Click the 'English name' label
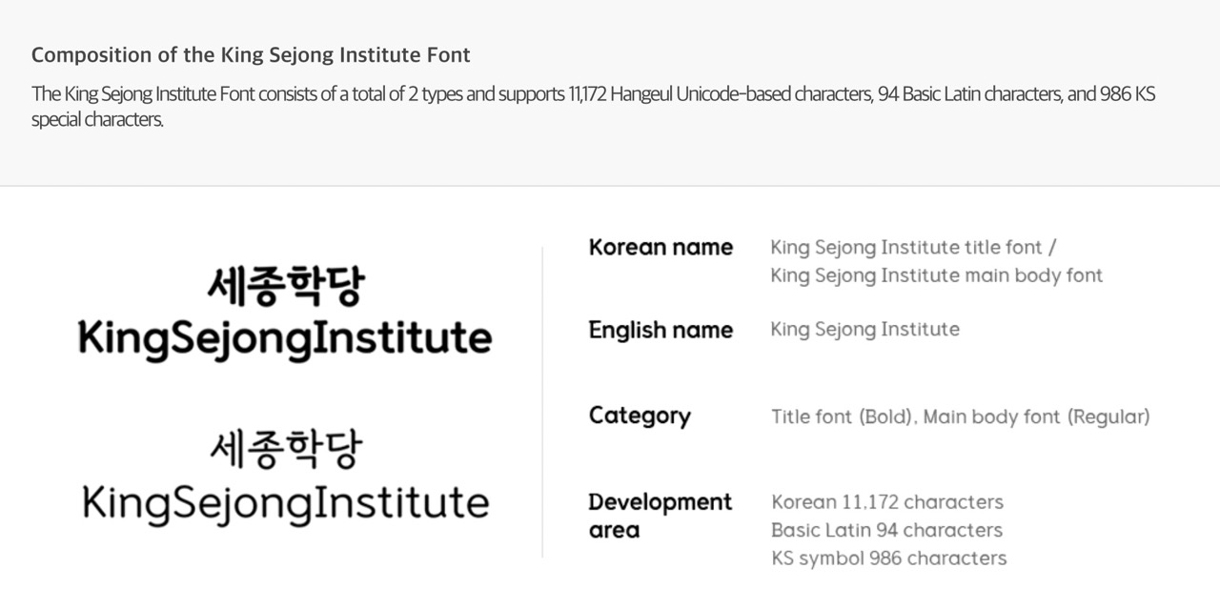 661,331
